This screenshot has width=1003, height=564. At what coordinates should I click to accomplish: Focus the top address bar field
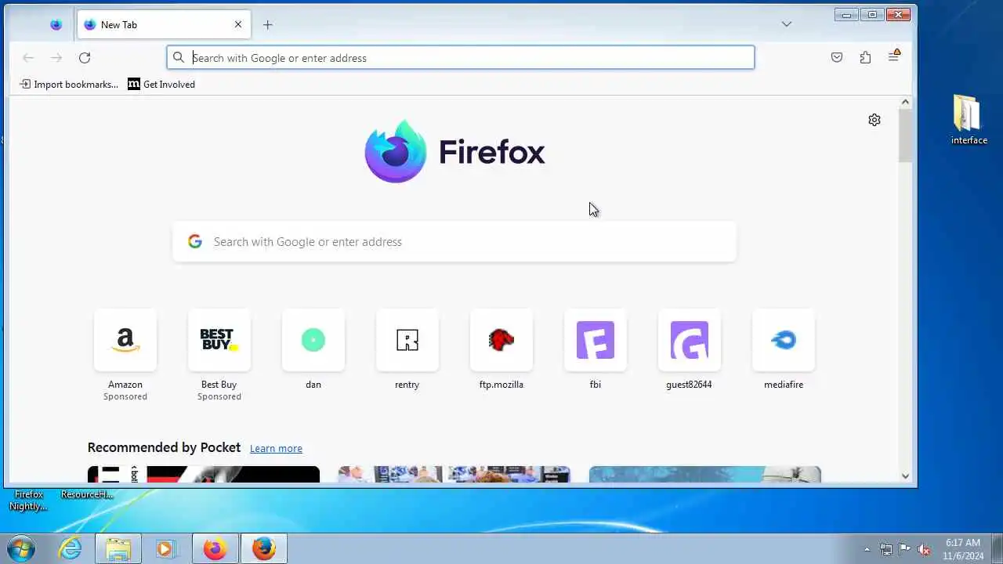[x=461, y=57]
